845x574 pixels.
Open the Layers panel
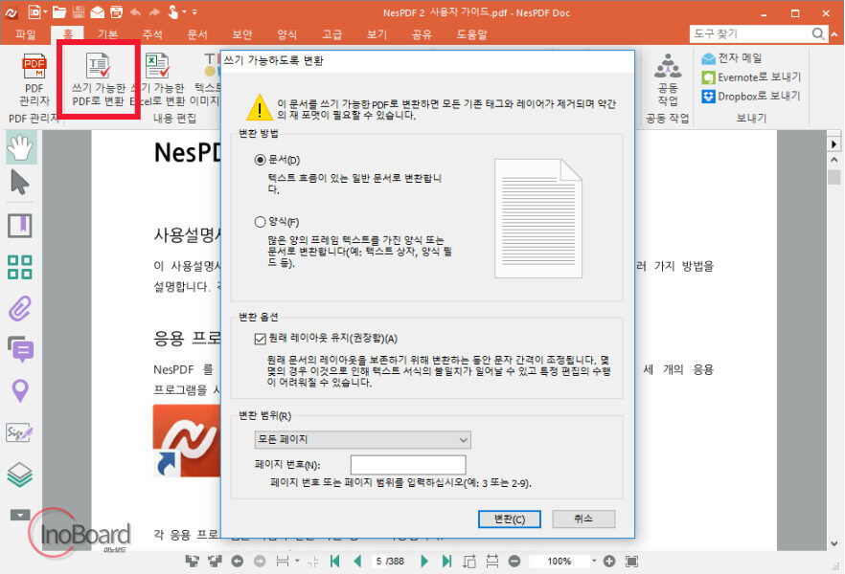coord(20,475)
